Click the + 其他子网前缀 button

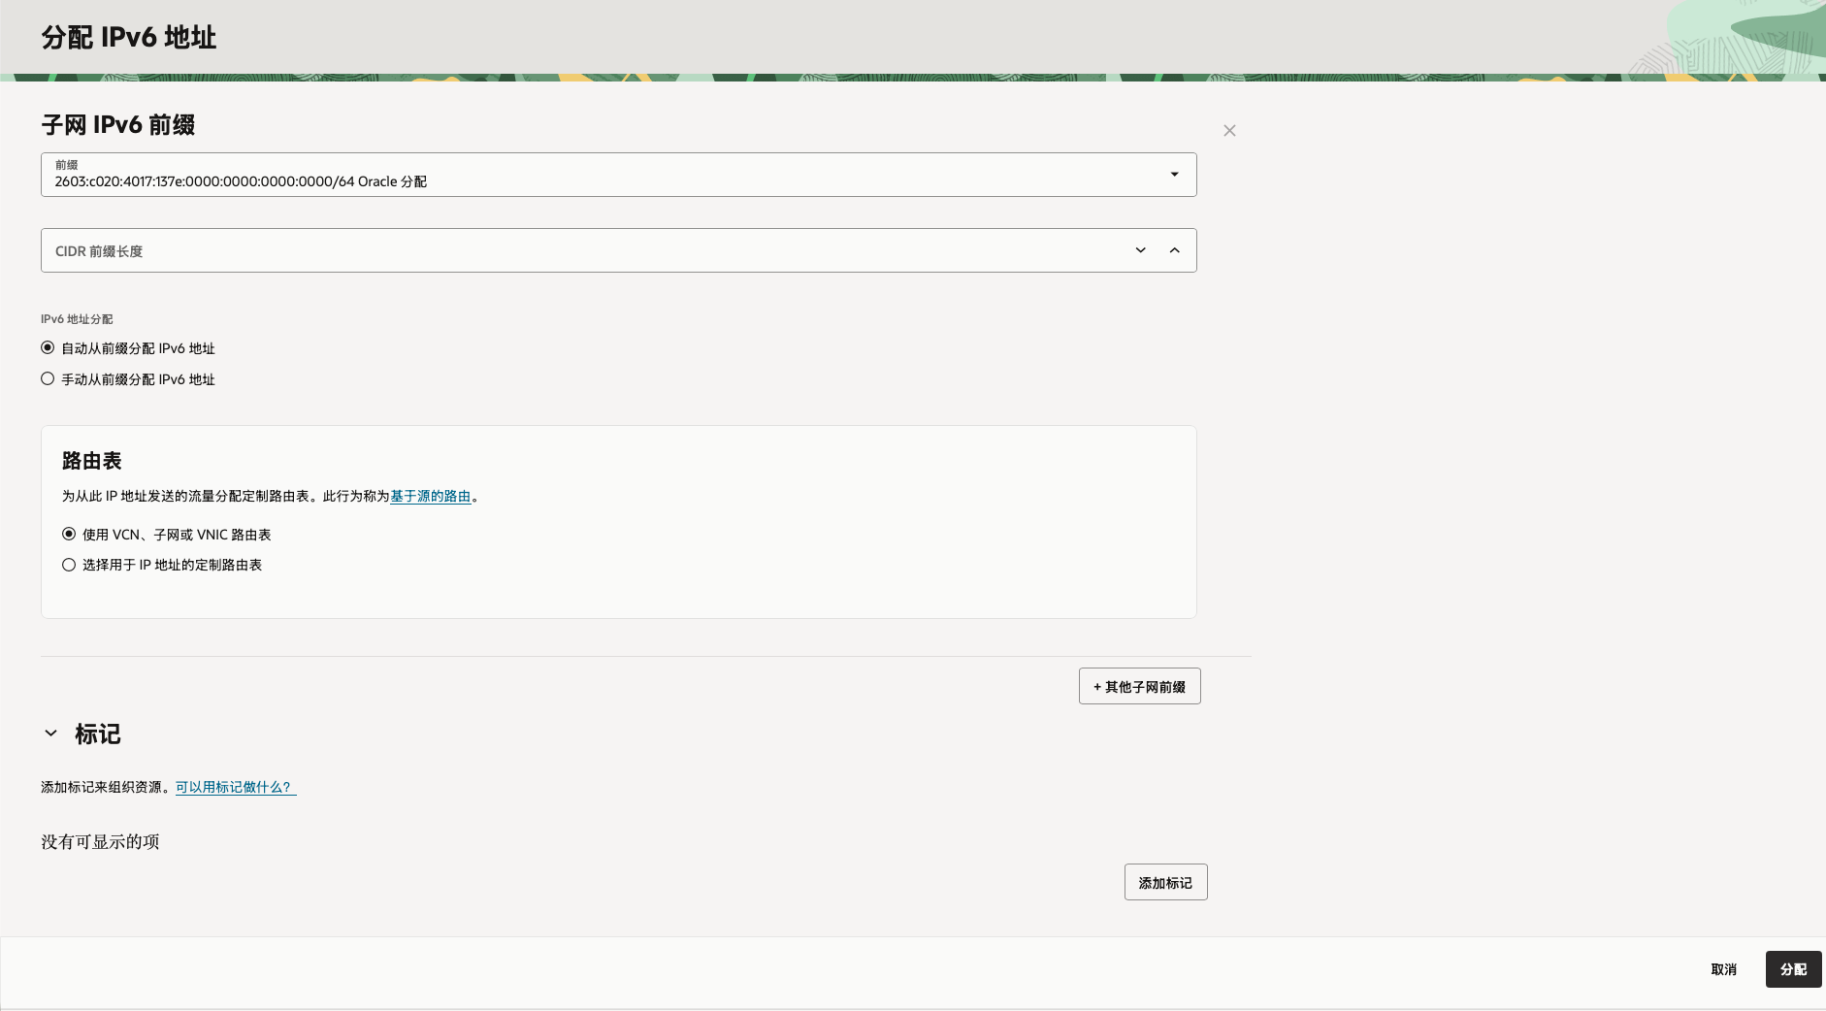(1139, 686)
